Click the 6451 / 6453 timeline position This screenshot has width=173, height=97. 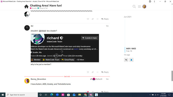[131, 48]
